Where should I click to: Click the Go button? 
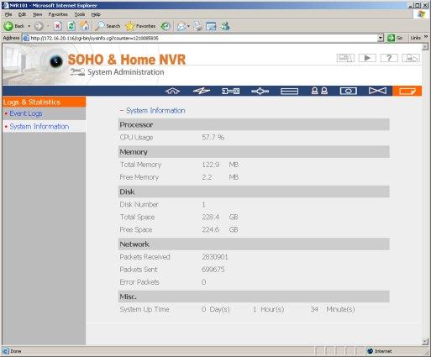coord(395,38)
